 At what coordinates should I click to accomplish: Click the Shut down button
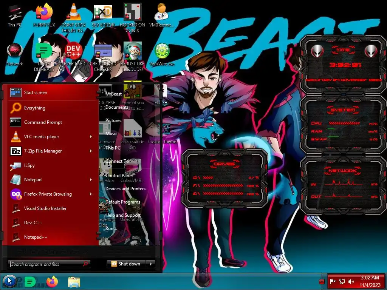click(x=126, y=264)
